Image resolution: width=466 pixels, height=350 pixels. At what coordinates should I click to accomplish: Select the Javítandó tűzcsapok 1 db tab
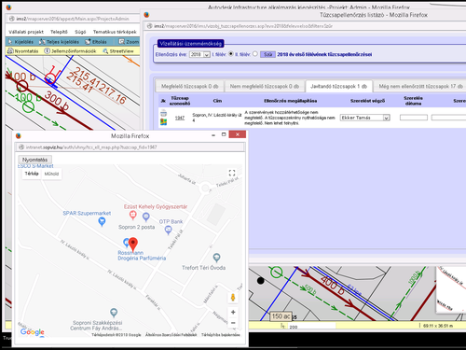click(x=338, y=86)
